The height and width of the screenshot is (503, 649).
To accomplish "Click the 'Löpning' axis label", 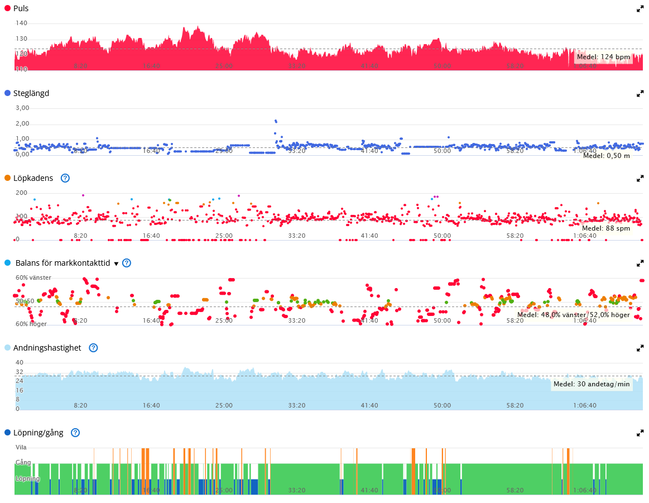I will tap(28, 478).
